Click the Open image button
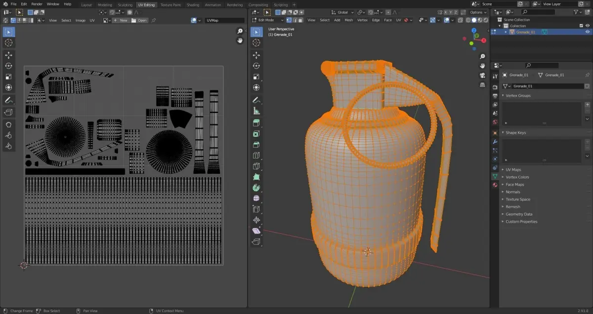 [139, 20]
